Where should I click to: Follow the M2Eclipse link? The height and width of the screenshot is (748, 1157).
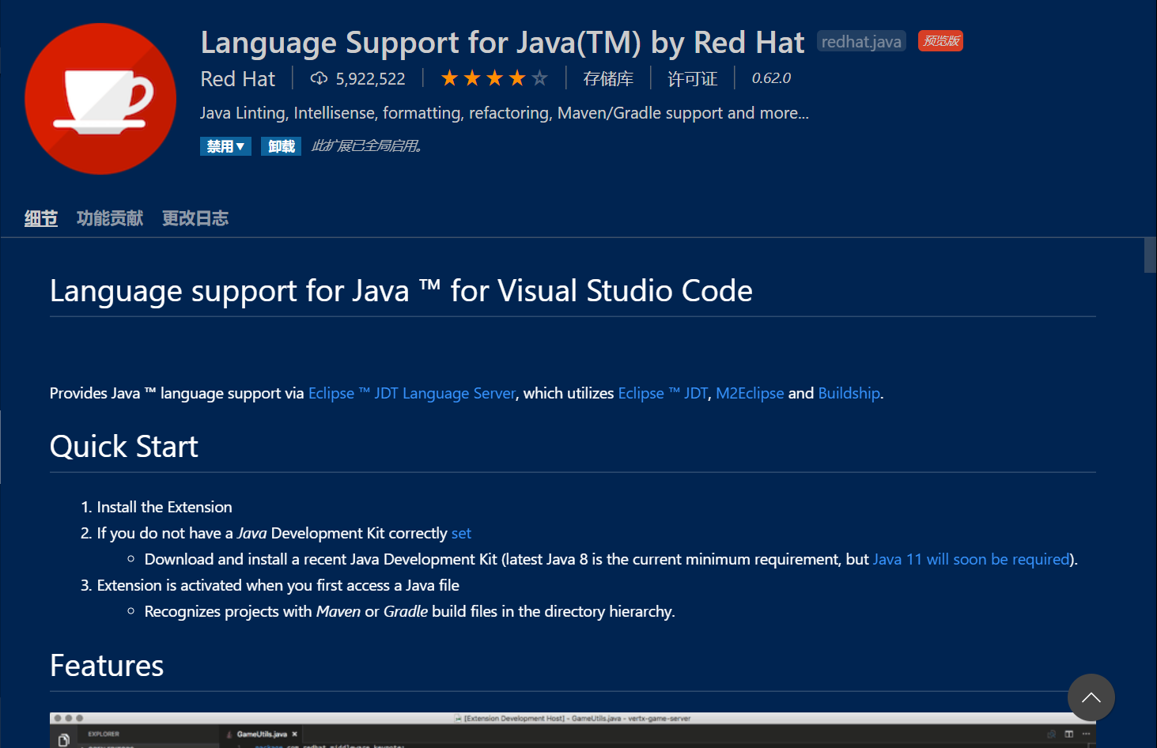pyautogui.click(x=750, y=393)
